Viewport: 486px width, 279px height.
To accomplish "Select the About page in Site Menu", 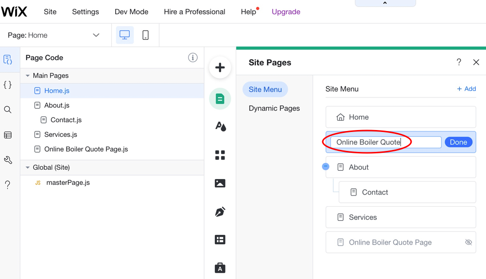I will [401, 167].
